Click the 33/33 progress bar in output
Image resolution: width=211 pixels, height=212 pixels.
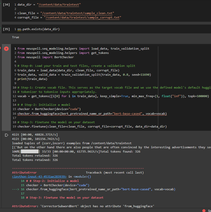point(30,152)
